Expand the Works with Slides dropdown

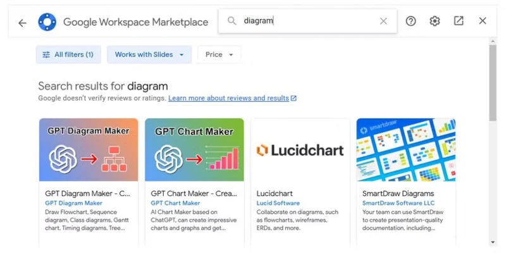coord(149,54)
